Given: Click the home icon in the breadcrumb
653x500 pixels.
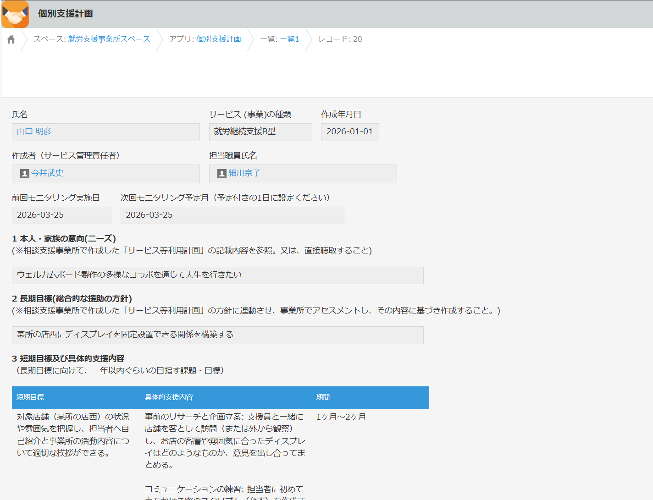Looking at the screenshot, I should (10, 39).
